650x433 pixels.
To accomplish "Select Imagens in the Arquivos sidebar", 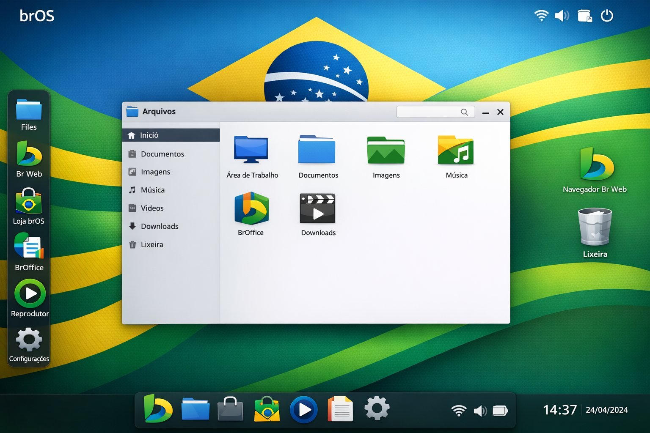I will 156,172.
